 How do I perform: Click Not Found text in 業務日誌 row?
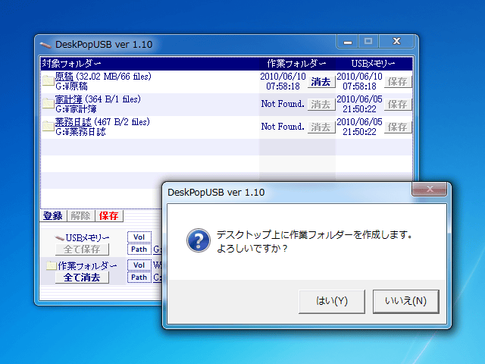[x=283, y=127]
